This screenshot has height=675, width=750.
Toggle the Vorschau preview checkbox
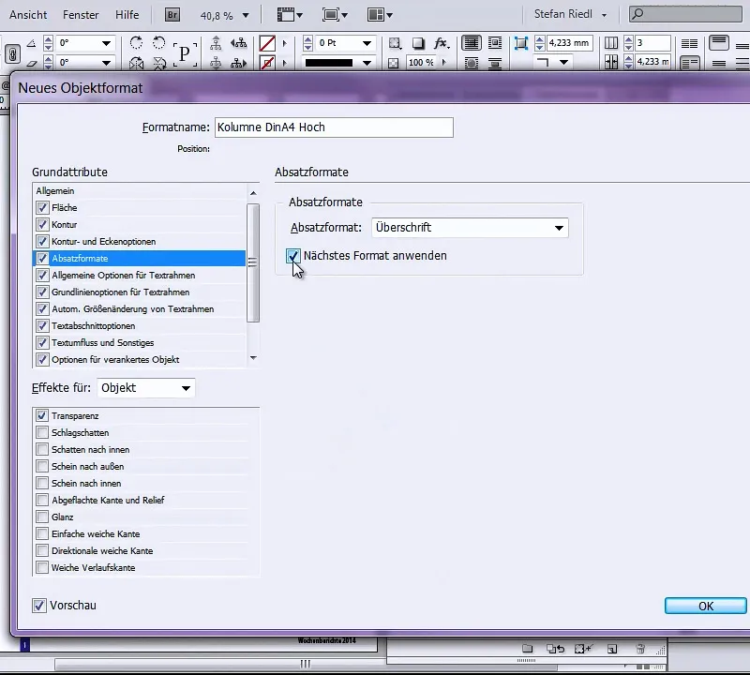(38, 606)
